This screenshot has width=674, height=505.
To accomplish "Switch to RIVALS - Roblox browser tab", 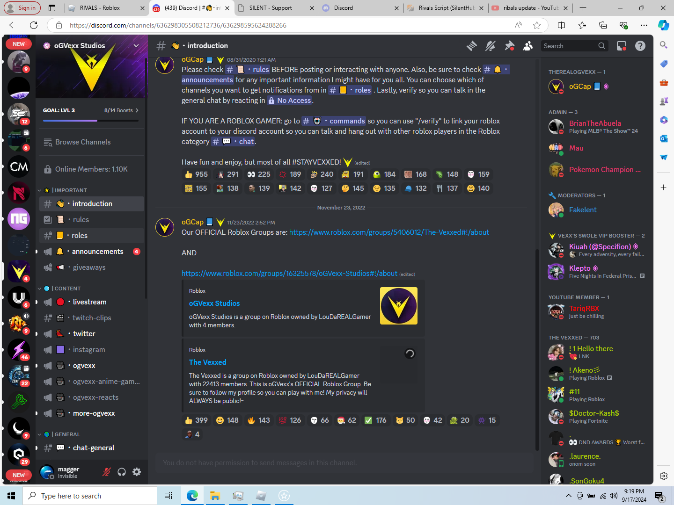I will click(x=106, y=8).
